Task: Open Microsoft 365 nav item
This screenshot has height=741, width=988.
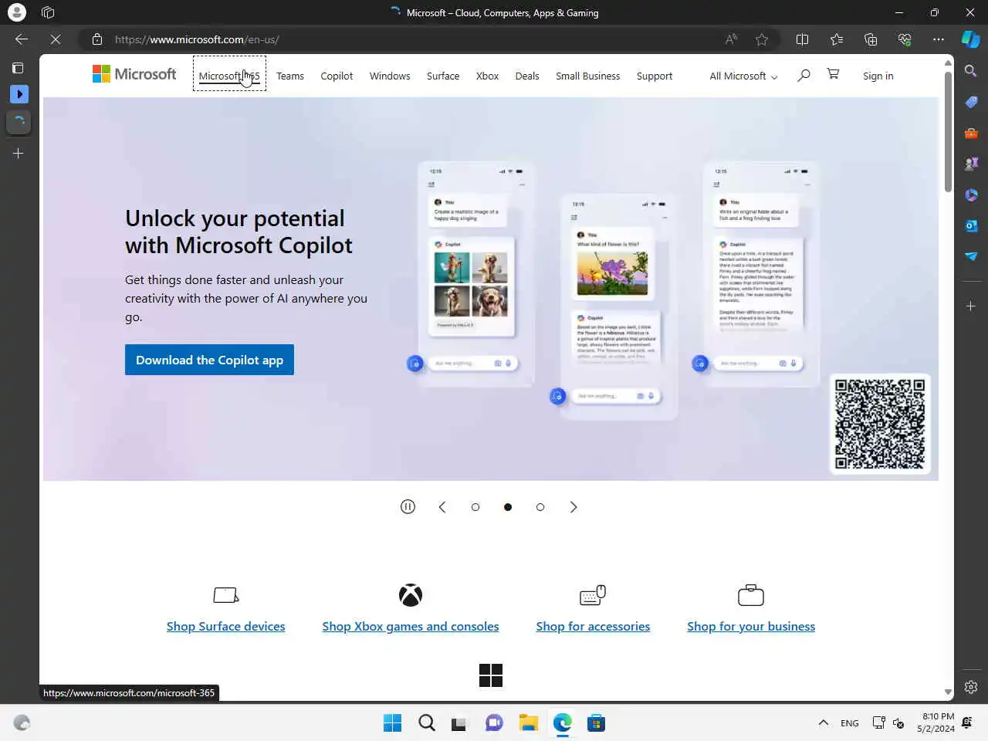Action: pos(229,76)
